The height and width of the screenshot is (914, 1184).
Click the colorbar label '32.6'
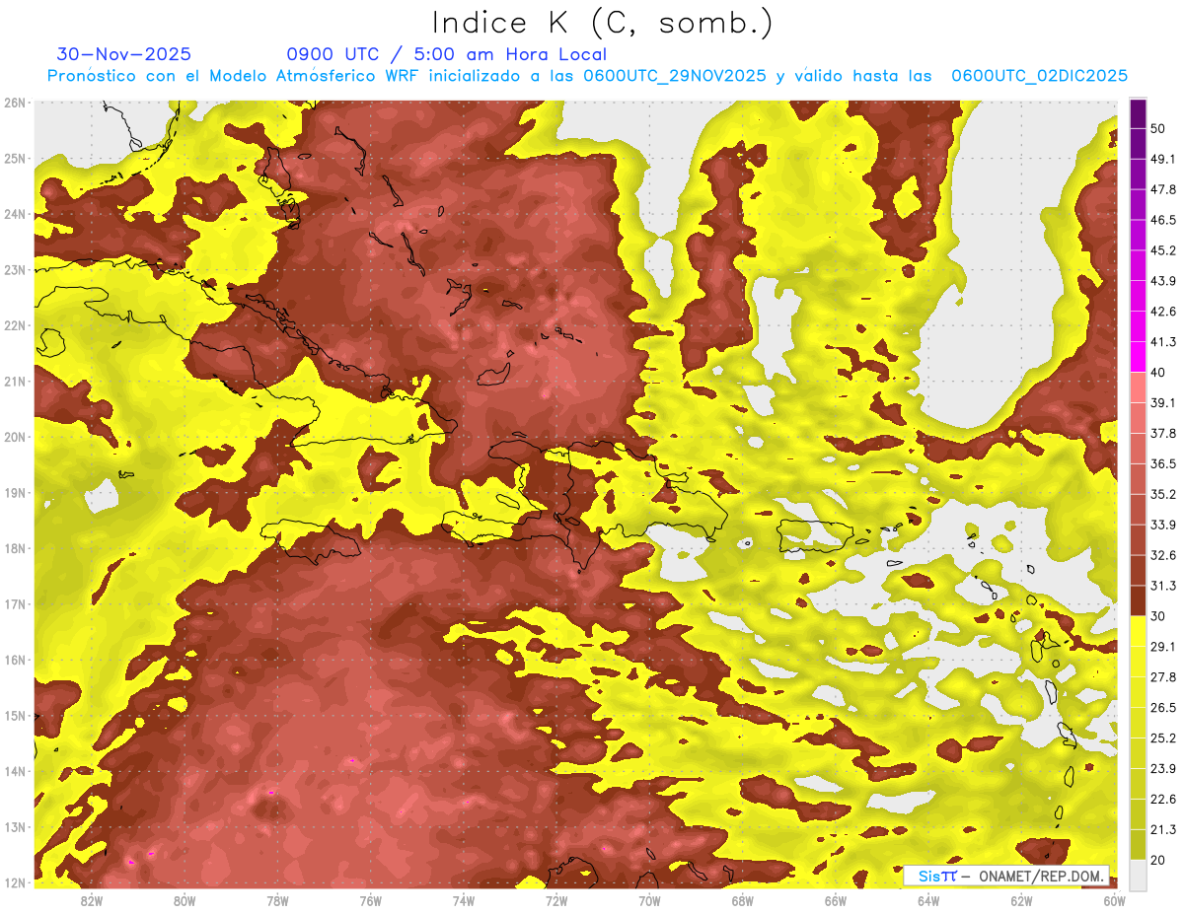click(x=1163, y=555)
